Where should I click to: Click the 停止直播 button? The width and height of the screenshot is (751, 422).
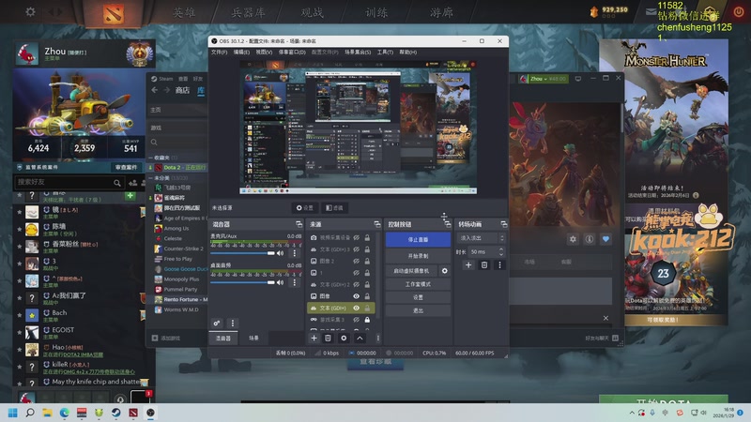pyautogui.click(x=418, y=240)
